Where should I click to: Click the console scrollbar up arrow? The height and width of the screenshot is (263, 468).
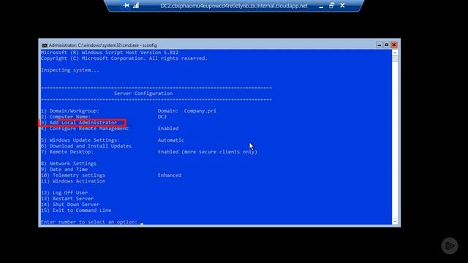(x=395, y=53)
